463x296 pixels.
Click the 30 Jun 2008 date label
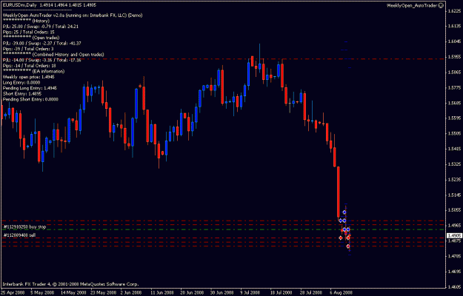click(x=221, y=293)
